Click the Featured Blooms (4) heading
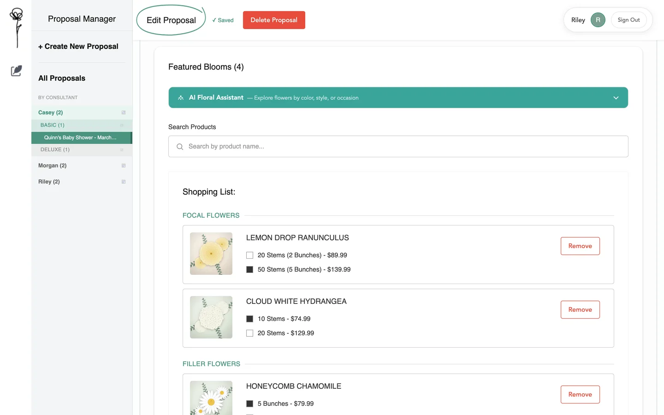Screen dimensions: 664x415 (x=206, y=67)
